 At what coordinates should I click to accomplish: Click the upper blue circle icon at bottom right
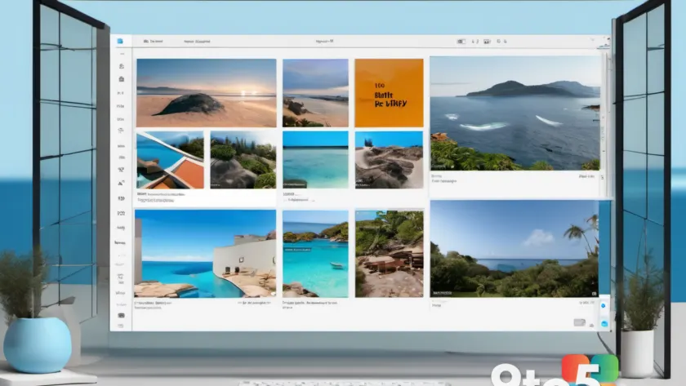point(604,305)
